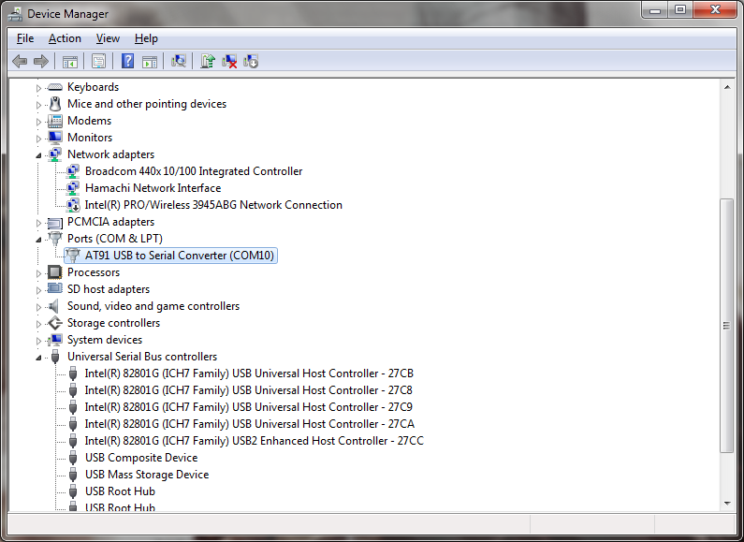Click the Modems category icon

pos(55,121)
